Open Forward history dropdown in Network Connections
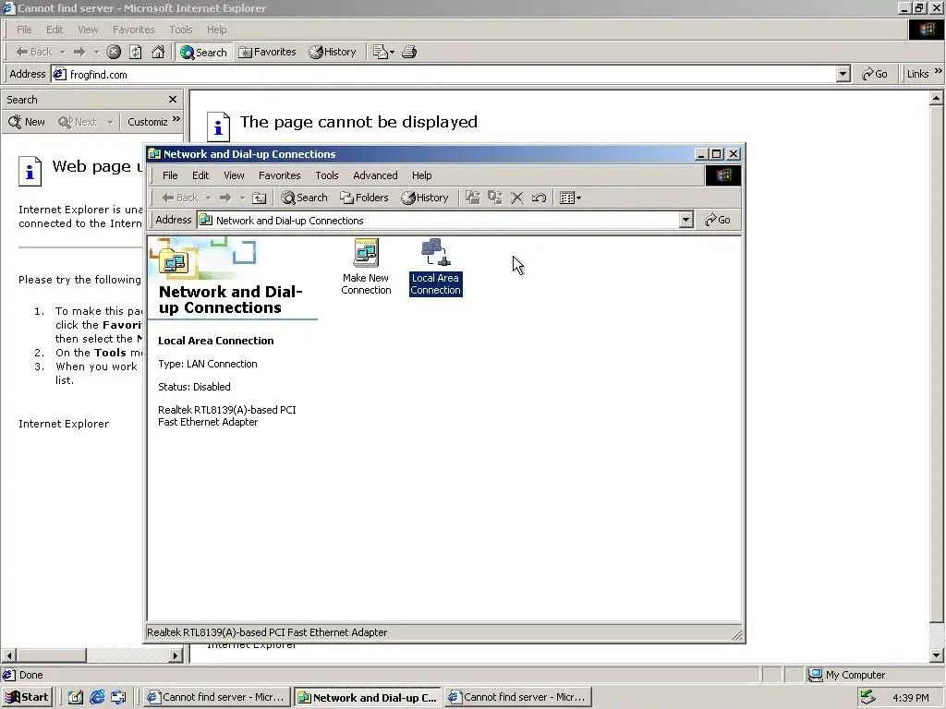The image size is (946, 709). 243,198
